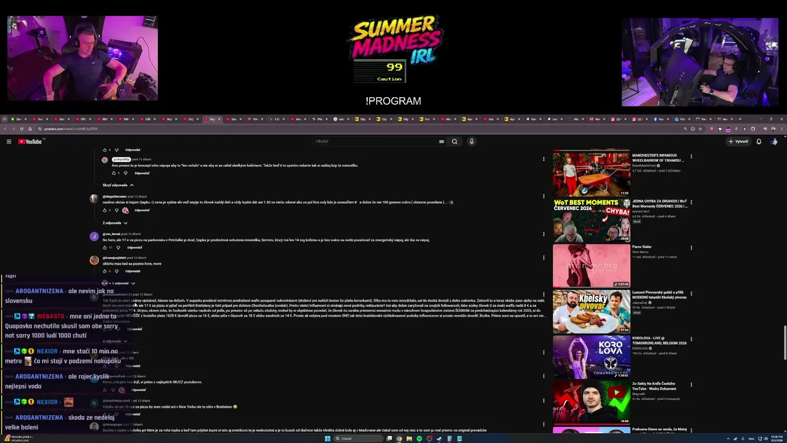The image size is (787, 443).
Task: Go to the YouTube home logo
Action: [x=30, y=142]
